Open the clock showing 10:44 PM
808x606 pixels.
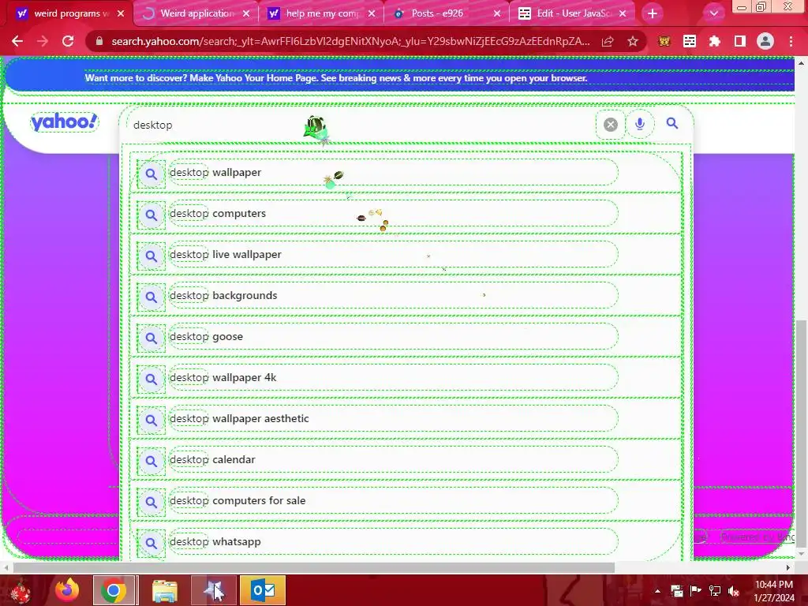click(774, 591)
